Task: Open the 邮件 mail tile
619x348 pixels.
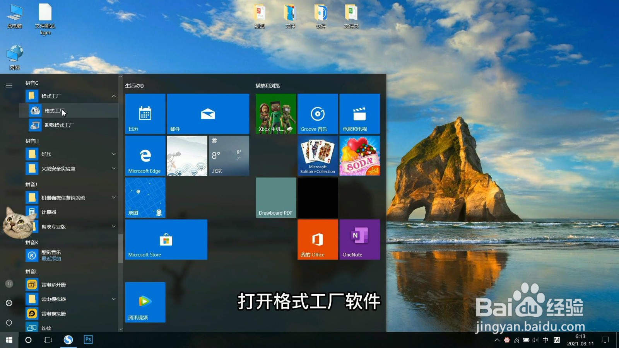Action: (208, 114)
